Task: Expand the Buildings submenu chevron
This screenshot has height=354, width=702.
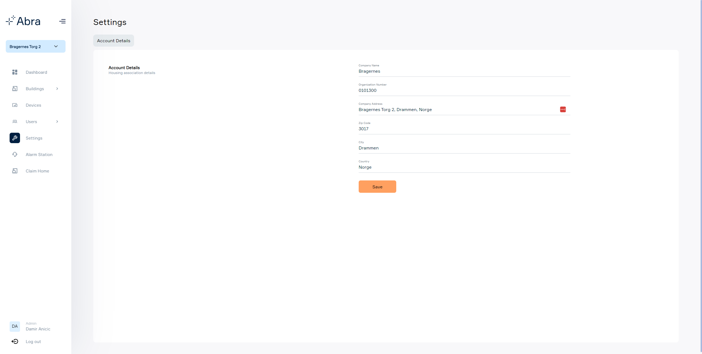Action: tap(57, 89)
